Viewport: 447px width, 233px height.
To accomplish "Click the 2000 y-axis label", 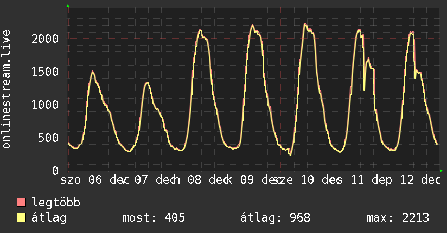I will point(45,38).
